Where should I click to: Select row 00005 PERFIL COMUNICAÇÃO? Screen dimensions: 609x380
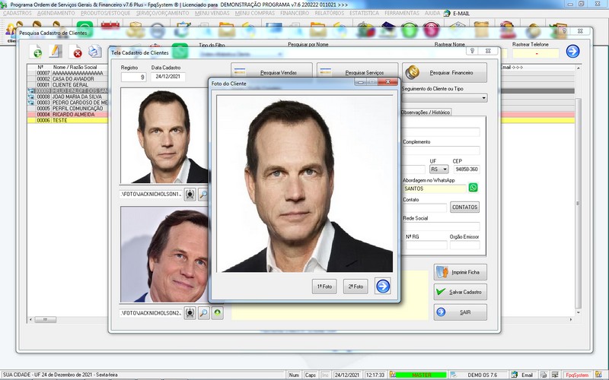point(67,108)
